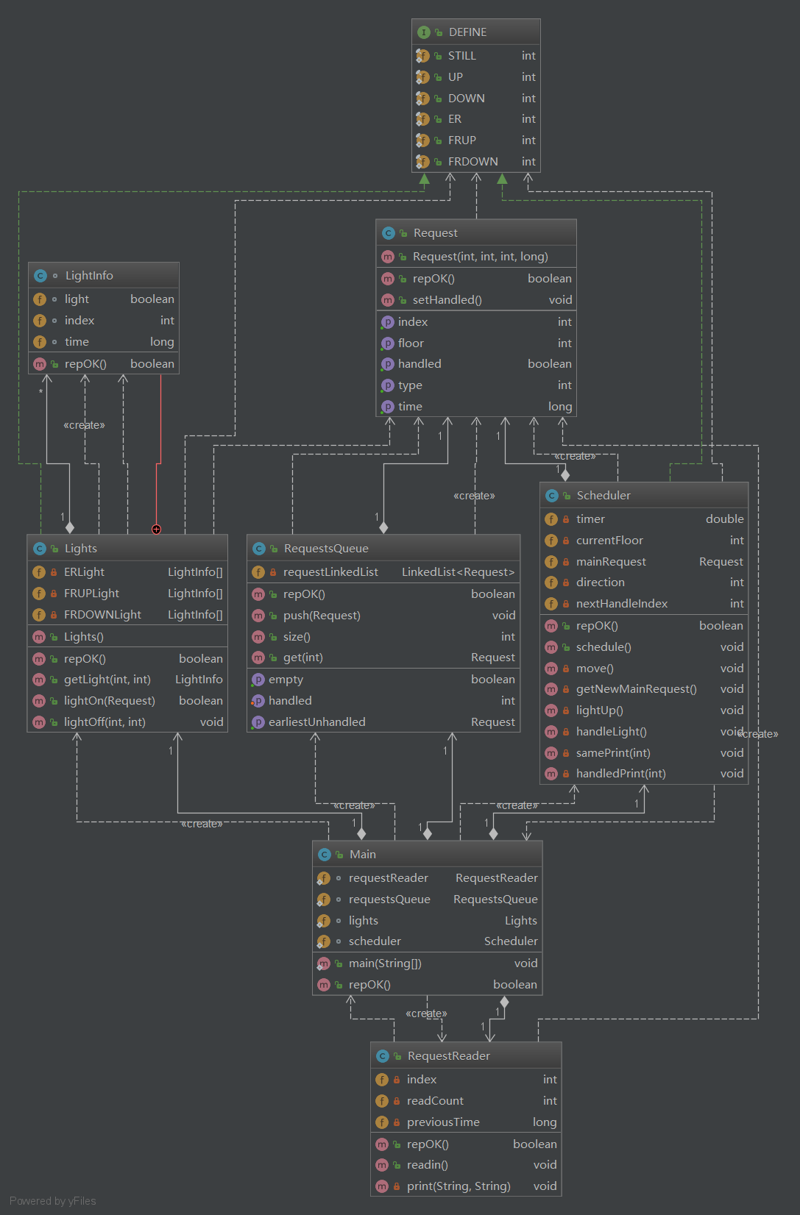Click the method icon beside main(String[])
800x1215 pixels.
click(x=323, y=963)
